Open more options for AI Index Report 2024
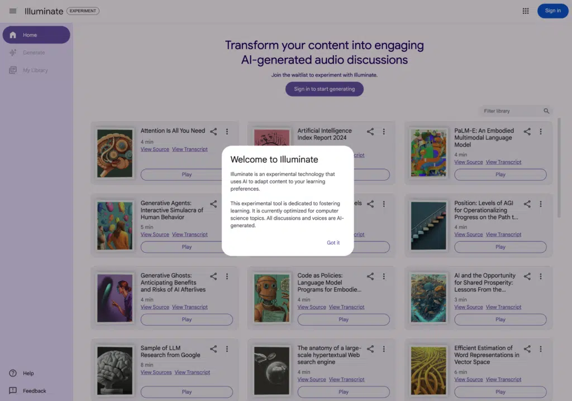The image size is (572, 401). pyautogui.click(x=384, y=132)
